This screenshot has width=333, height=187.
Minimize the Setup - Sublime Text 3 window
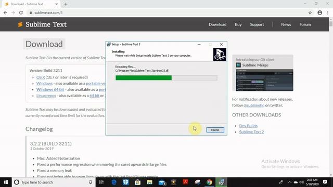(199, 44)
